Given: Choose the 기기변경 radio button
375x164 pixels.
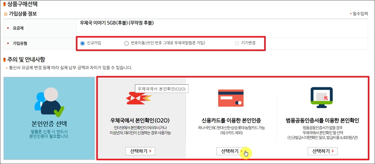Looking at the screenshot, I should pyautogui.click(x=237, y=43).
